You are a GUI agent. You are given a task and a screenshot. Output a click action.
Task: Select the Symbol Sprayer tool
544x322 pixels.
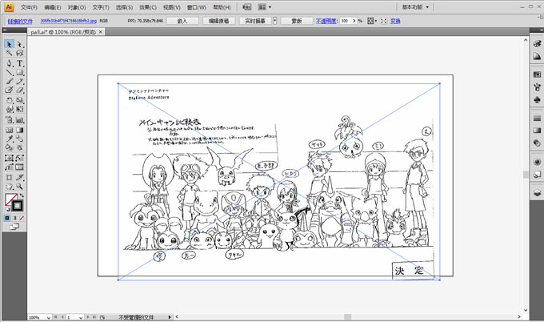pyautogui.click(x=9, y=120)
